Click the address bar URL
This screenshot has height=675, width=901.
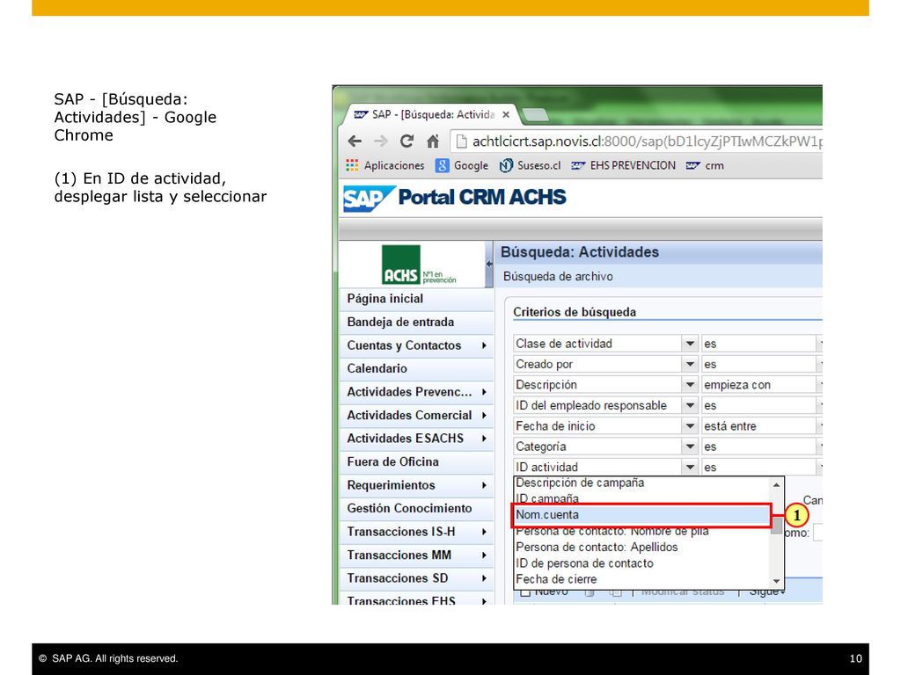(x=647, y=142)
